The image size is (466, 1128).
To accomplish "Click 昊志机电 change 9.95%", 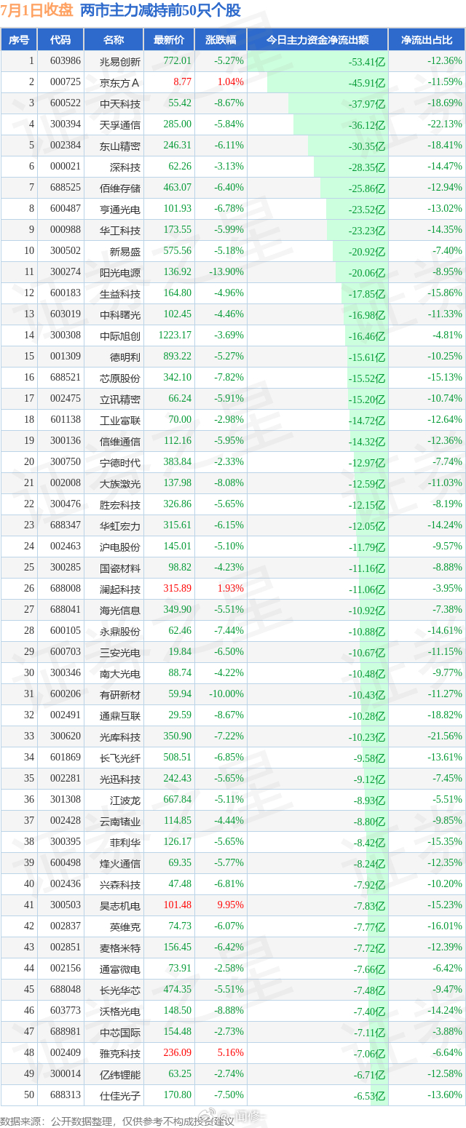I will [230, 905].
